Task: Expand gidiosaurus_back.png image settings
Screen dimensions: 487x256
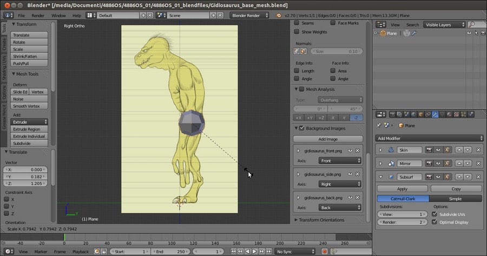Action: 298,198
